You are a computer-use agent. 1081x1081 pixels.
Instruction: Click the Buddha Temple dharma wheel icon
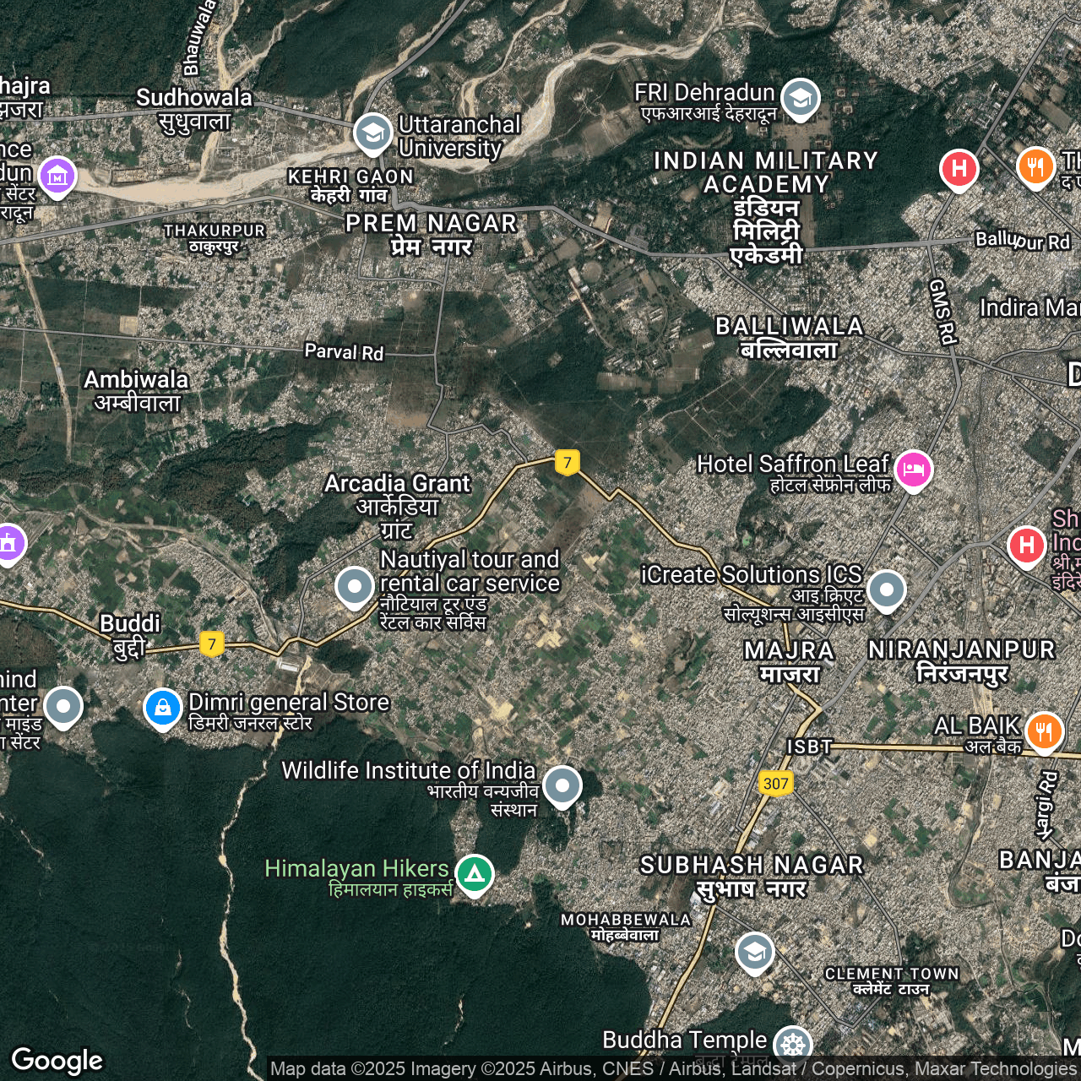pos(792,1045)
